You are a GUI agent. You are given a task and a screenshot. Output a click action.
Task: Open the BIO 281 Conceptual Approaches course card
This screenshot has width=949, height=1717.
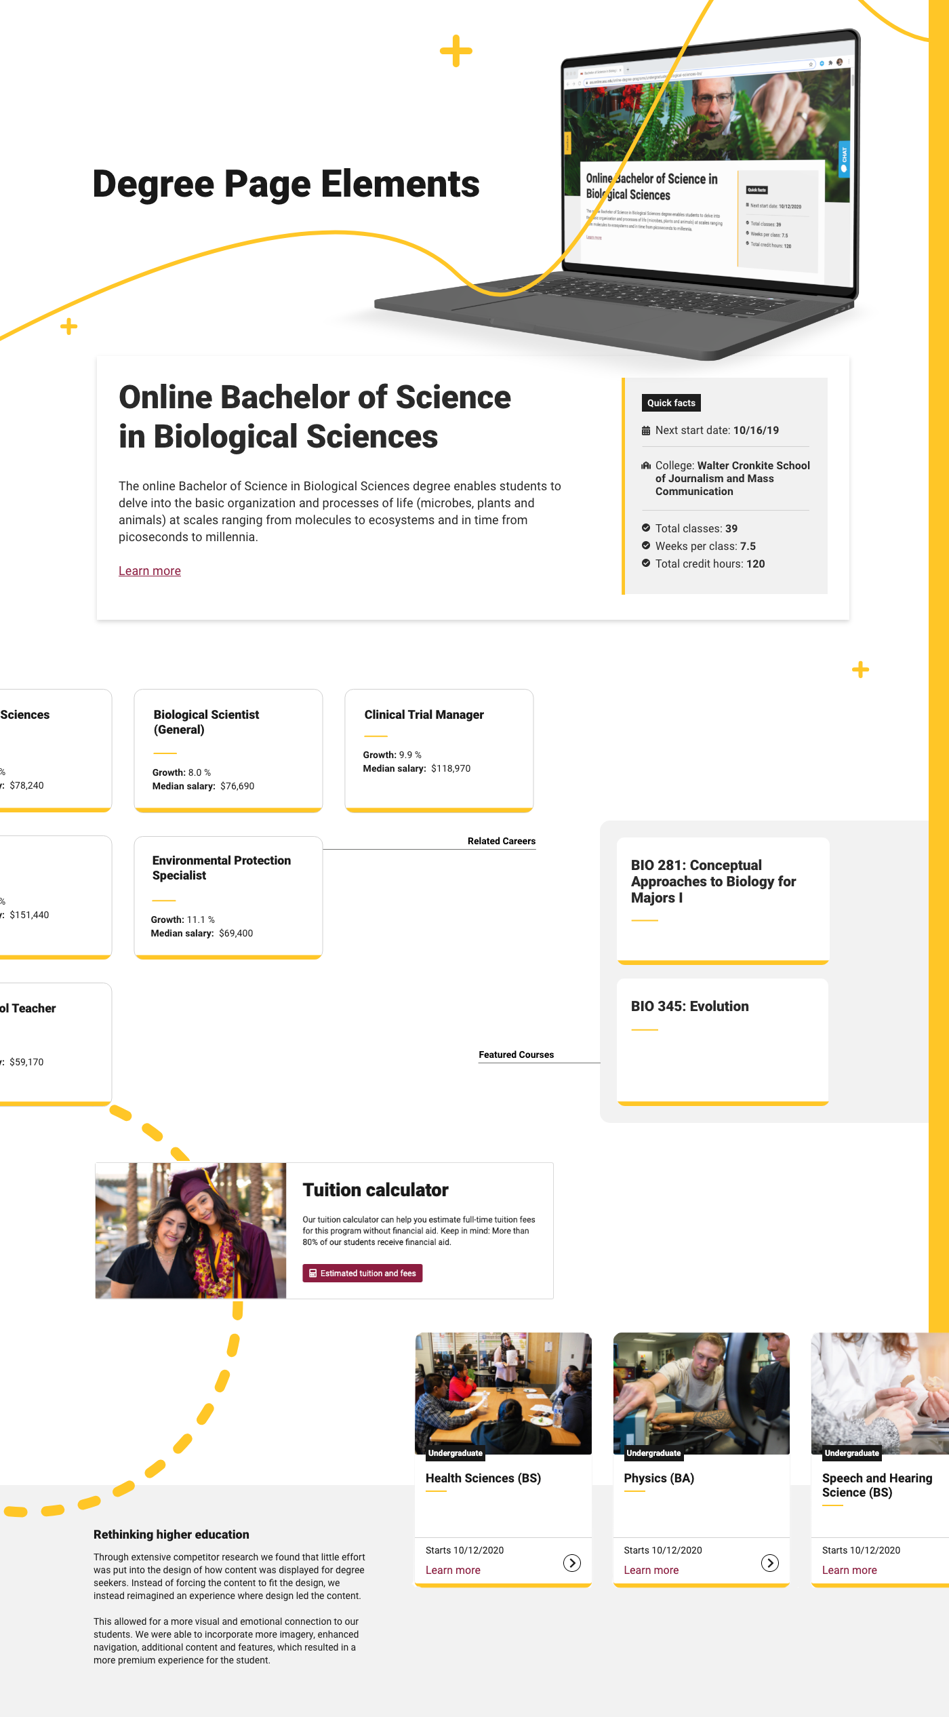[723, 899]
